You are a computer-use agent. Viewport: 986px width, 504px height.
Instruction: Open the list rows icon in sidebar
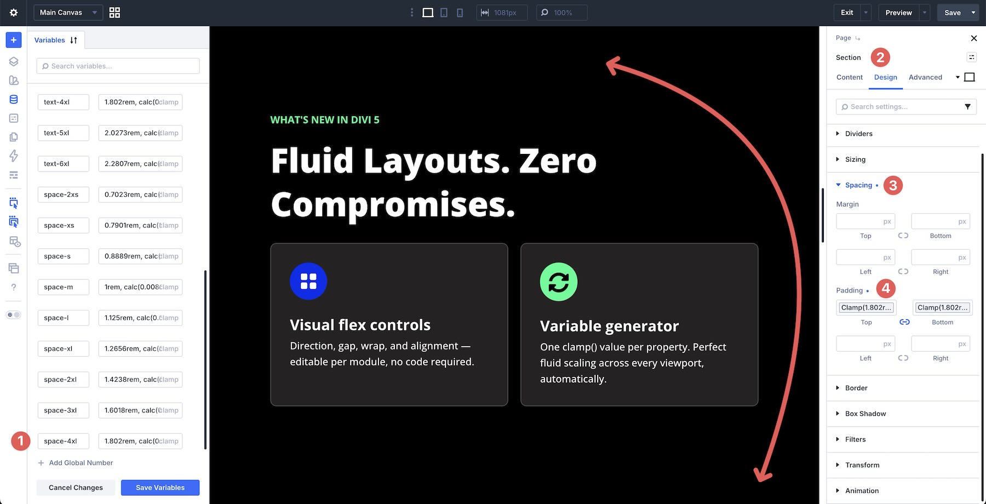pos(14,175)
